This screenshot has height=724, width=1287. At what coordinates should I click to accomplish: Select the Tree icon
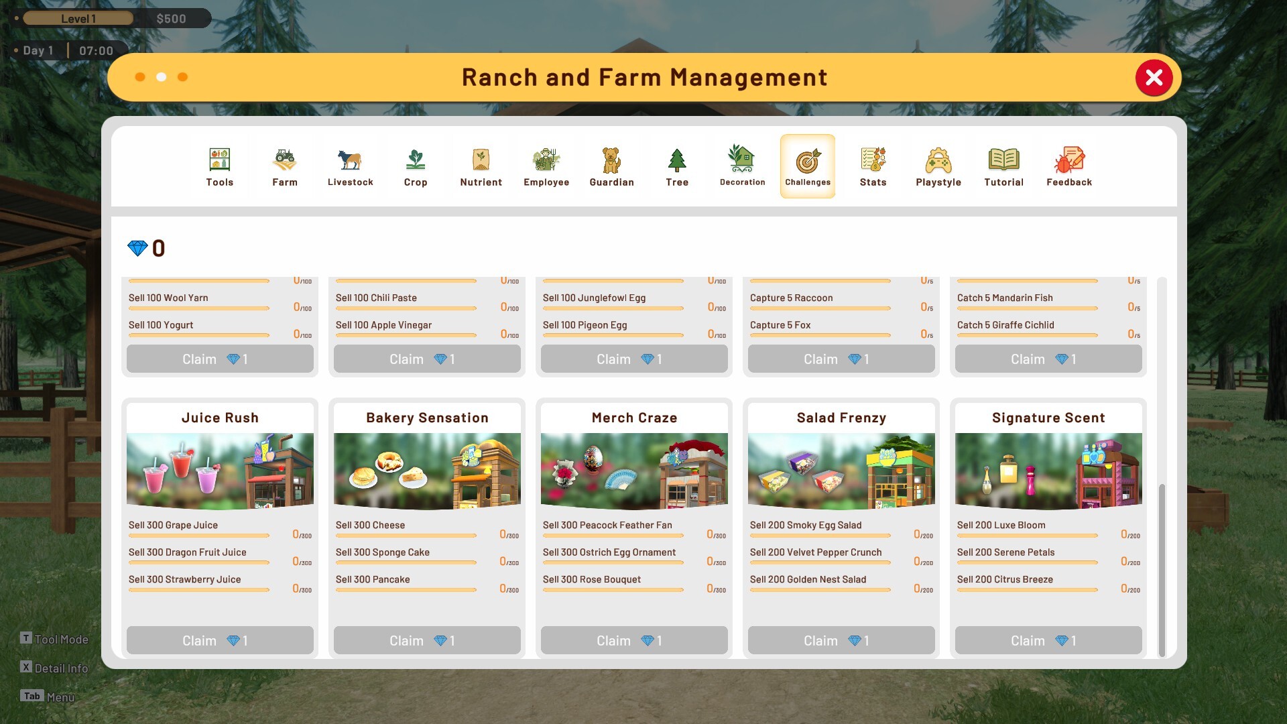tap(677, 160)
